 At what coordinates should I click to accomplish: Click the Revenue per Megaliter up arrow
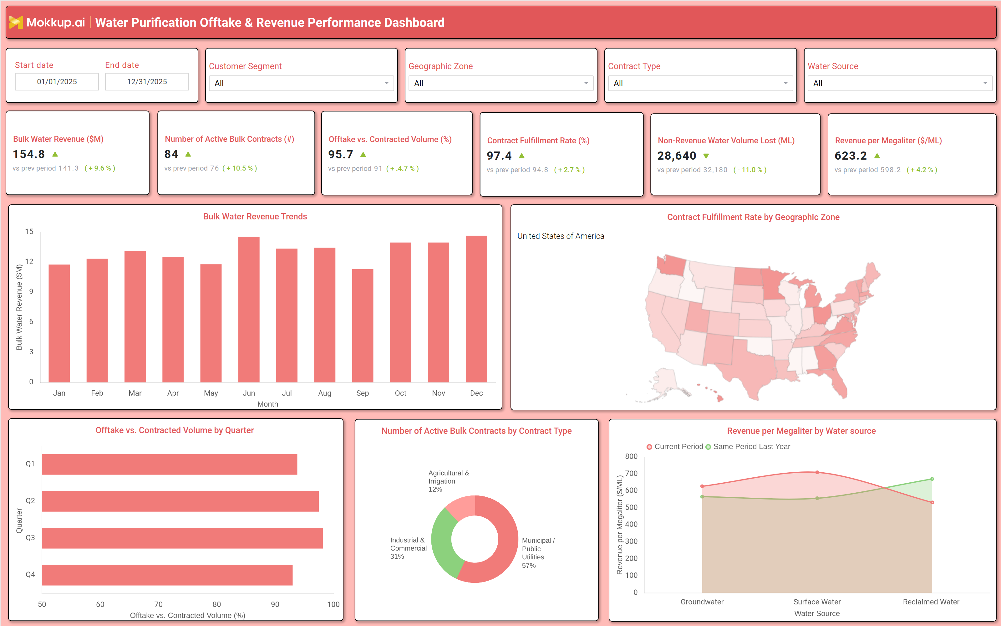click(x=877, y=156)
